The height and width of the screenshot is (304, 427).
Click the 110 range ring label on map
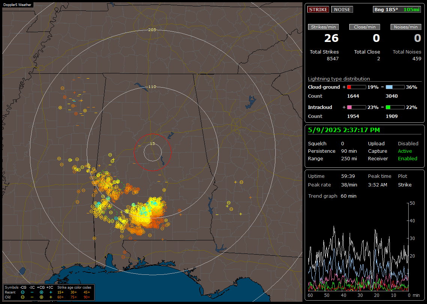(152, 87)
